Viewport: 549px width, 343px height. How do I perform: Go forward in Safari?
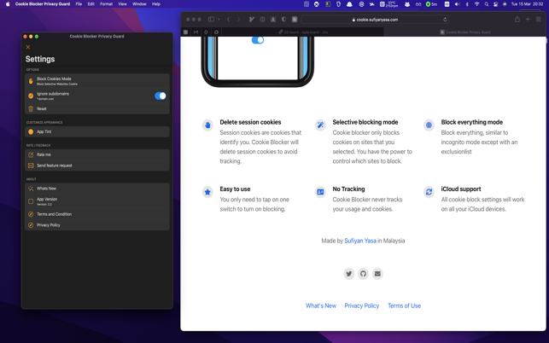[x=239, y=20]
